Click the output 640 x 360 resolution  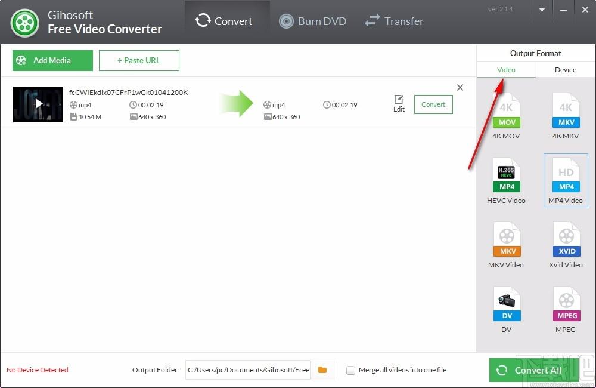click(x=286, y=117)
